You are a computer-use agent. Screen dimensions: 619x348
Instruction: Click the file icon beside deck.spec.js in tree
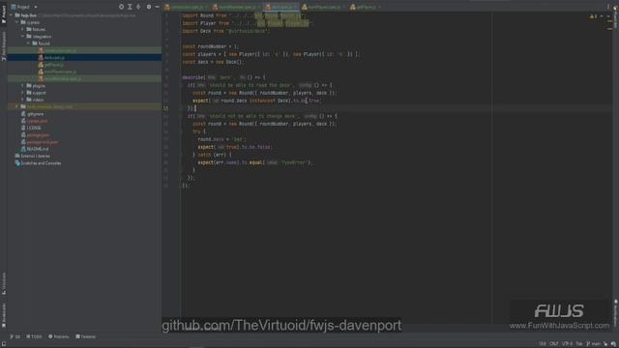[x=41, y=58]
